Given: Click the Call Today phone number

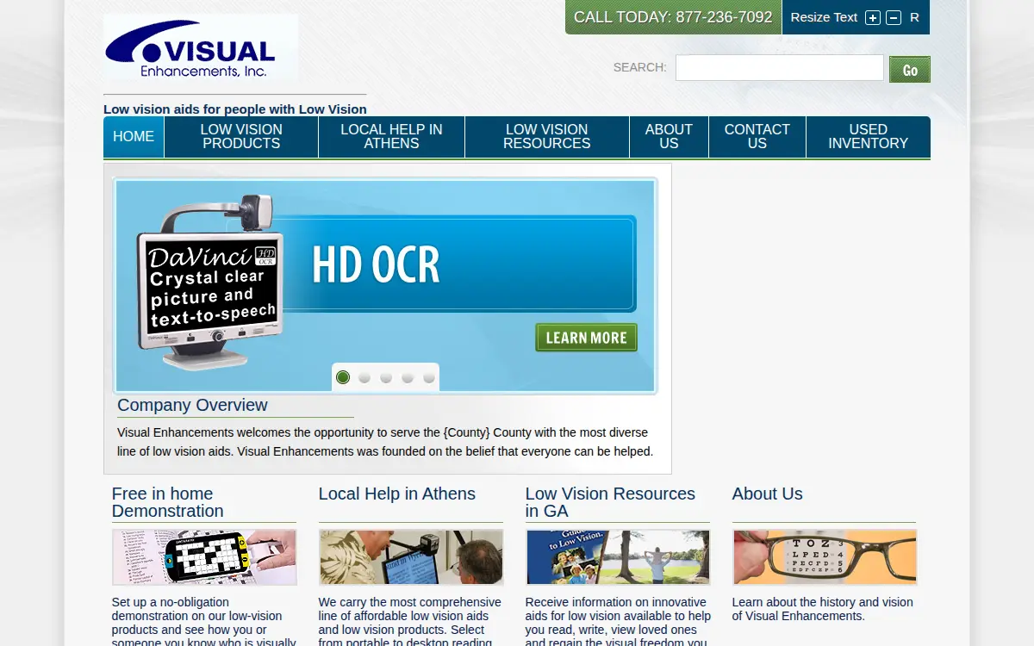Looking at the screenshot, I should pyautogui.click(x=673, y=17).
